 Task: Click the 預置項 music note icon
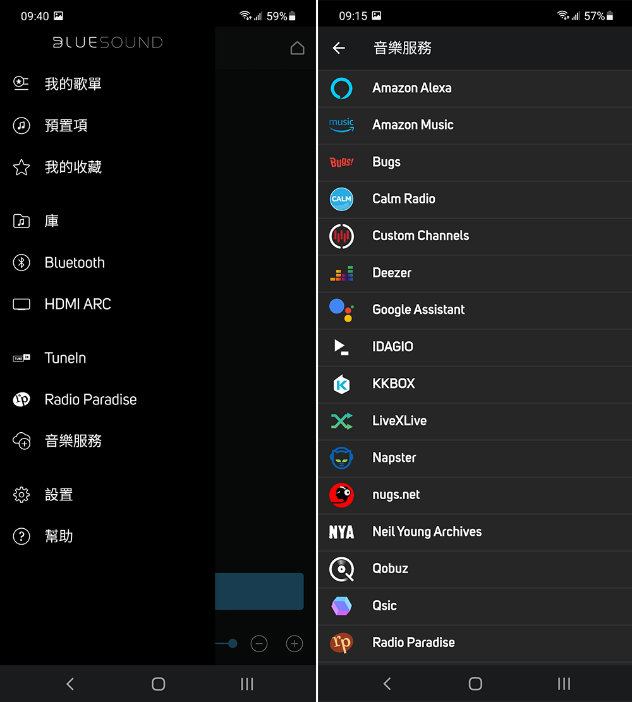click(x=21, y=125)
